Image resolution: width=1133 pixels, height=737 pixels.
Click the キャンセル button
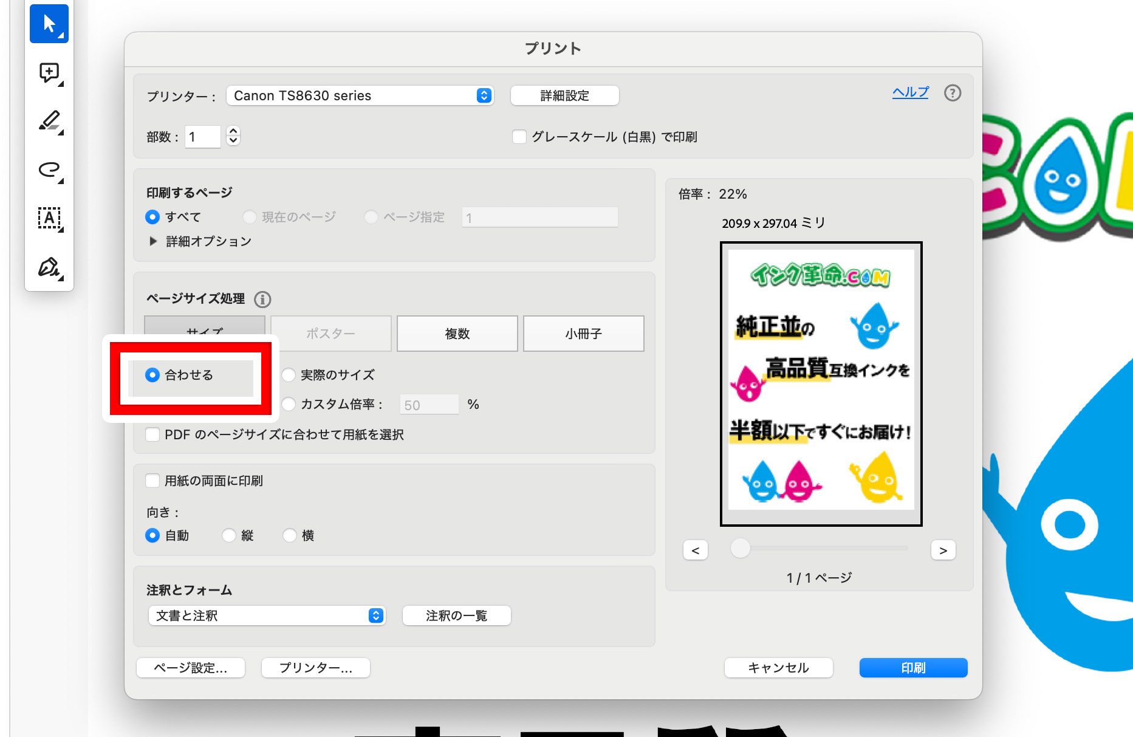779,668
